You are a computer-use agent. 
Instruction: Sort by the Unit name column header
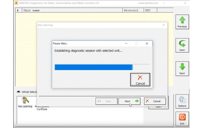72,10
